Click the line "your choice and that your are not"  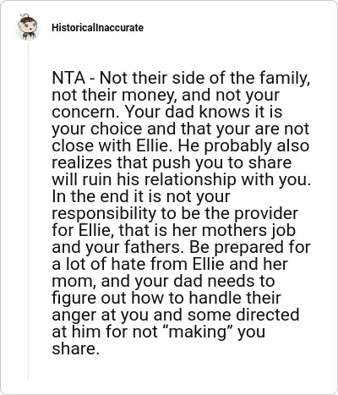pyautogui.click(x=181, y=129)
